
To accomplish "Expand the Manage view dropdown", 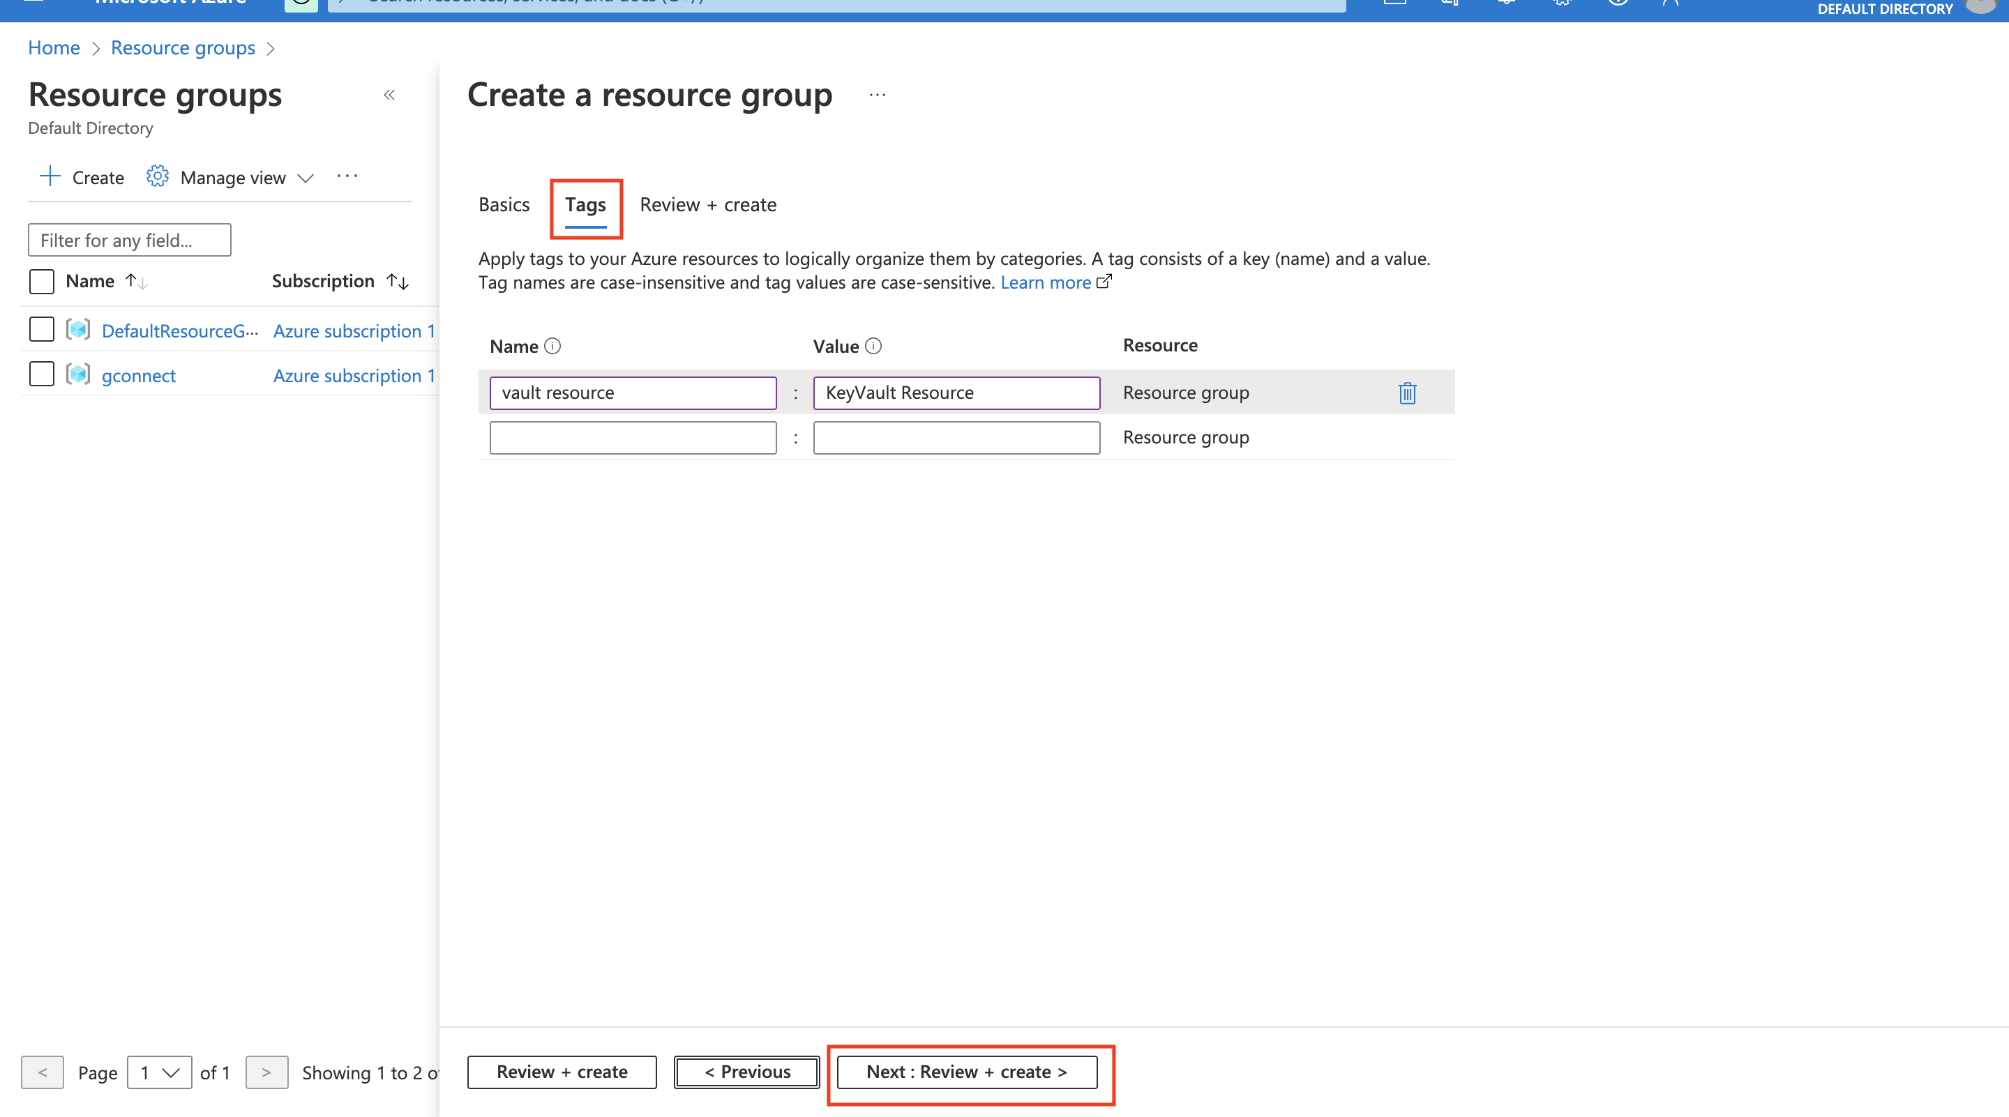I will tap(306, 178).
